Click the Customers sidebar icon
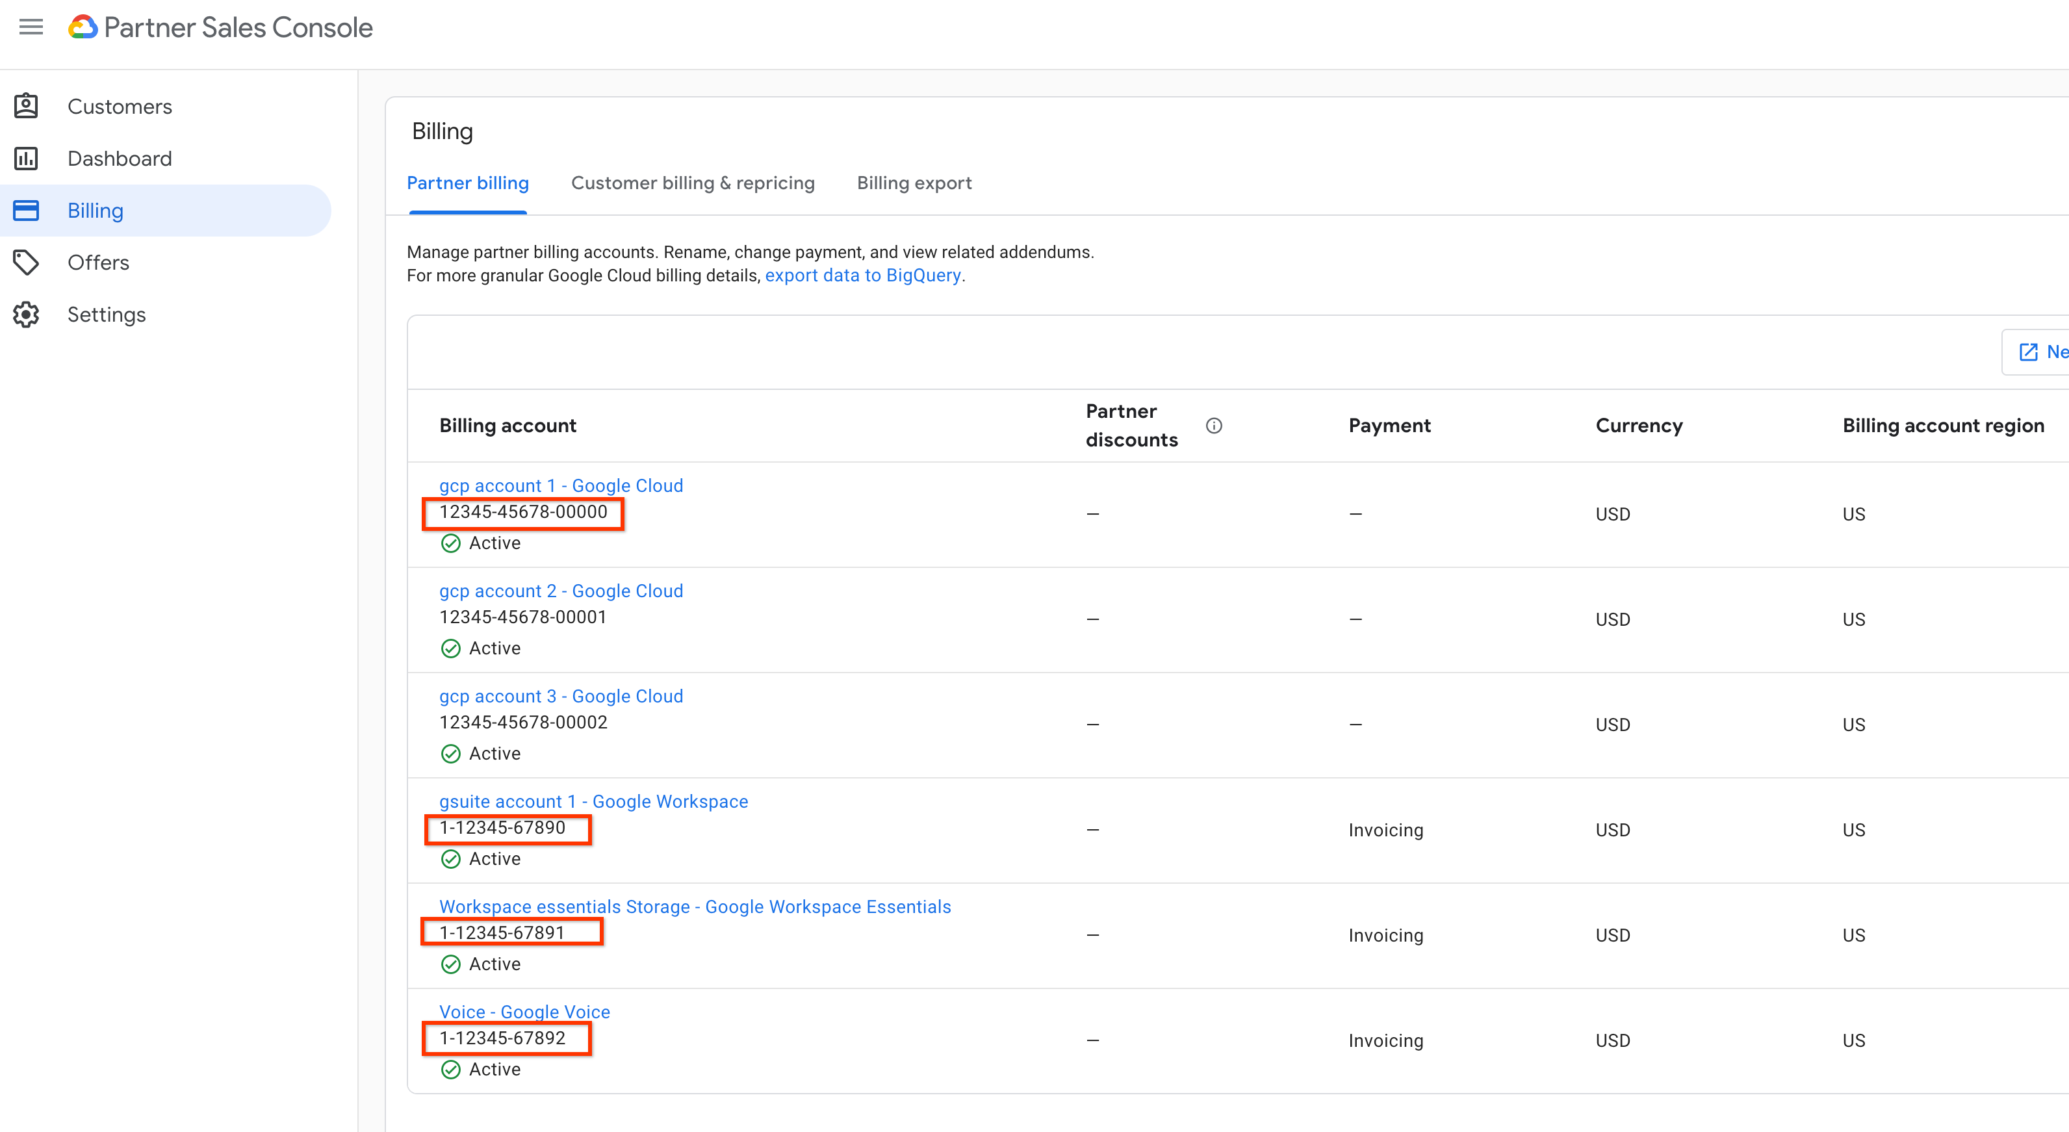Image resolution: width=2069 pixels, height=1132 pixels. click(x=28, y=106)
